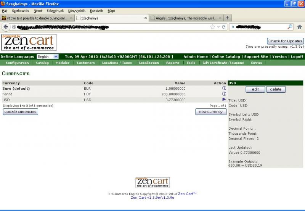305x211 pixels.
Task: Open the Nézet menu
Action: [x=38, y=11]
